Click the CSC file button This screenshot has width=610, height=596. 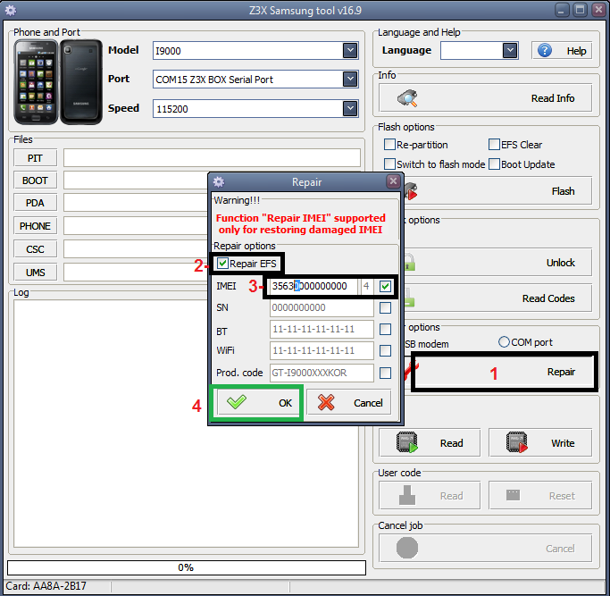35,248
